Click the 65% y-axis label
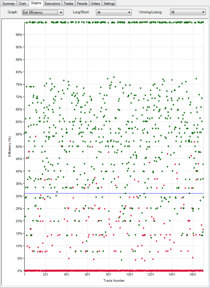Image resolution: width=210 pixels, height=288 pixels. click(19, 109)
